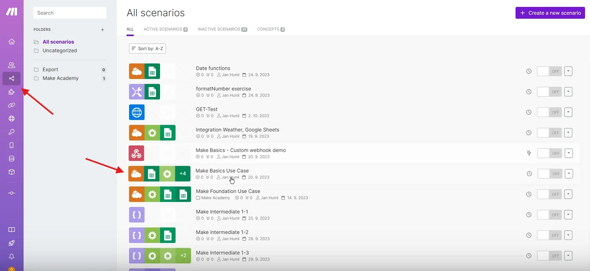Open the Data structures cube icon

(12, 172)
